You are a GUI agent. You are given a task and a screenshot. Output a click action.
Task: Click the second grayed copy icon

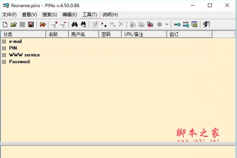coord(141,24)
